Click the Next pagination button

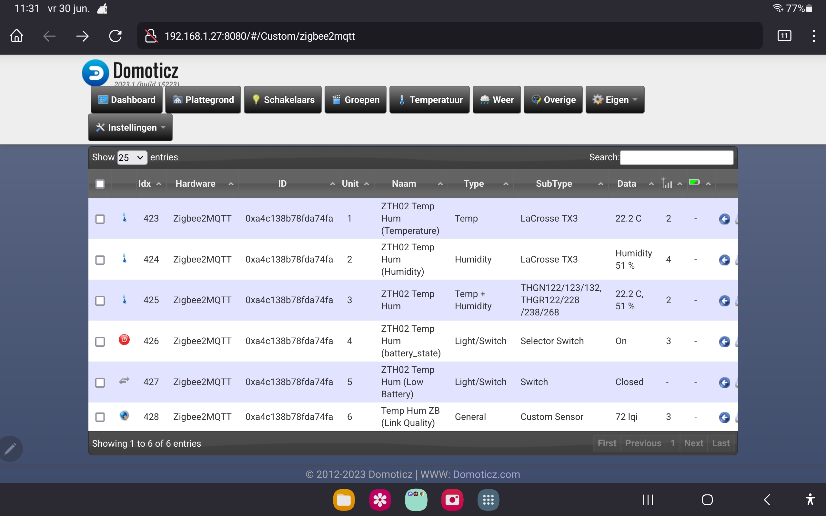tap(693, 443)
